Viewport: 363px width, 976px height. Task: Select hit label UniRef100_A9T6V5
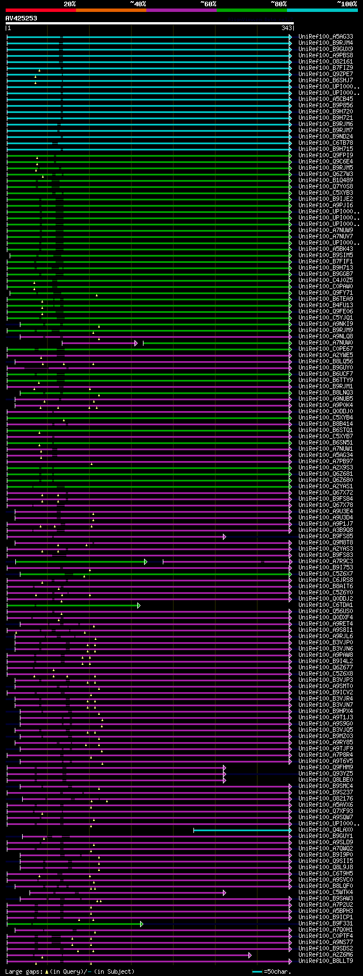[x=326, y=761]
